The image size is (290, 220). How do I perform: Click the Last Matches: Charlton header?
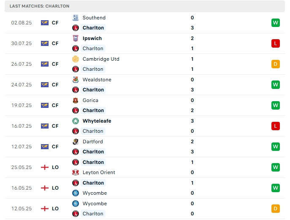pyautogui.click(x=40, y=6)
